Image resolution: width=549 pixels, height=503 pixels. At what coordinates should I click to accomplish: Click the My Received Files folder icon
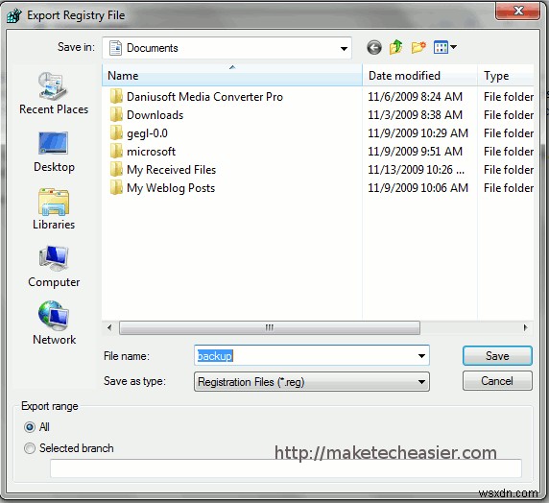116,170
